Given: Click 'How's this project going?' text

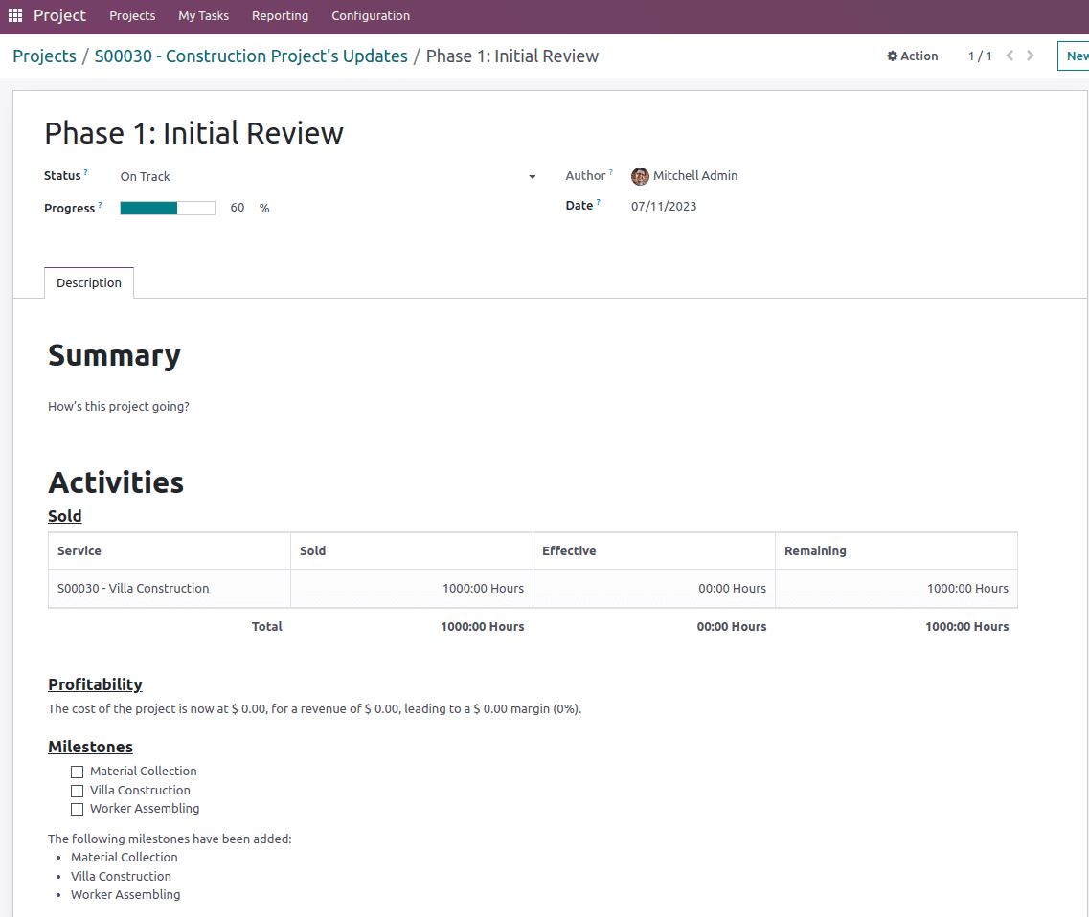Looking at the screenshot, I should [x=118, y=406].
